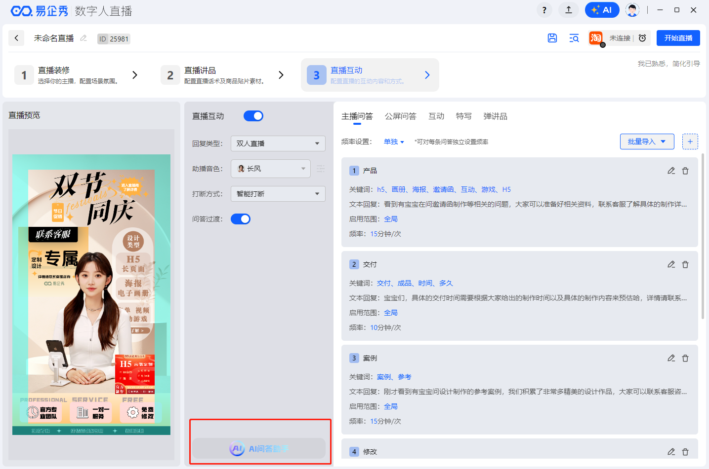Click the ID 25981 badge

pyautogui.click(x=114, y=39)
